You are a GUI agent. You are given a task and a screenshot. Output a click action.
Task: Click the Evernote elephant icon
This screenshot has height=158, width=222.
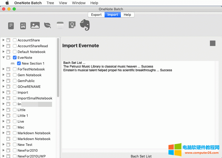[84, 25]
